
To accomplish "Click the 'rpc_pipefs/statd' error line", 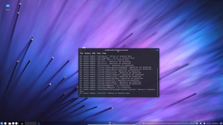I will click(x=110, y=76).
